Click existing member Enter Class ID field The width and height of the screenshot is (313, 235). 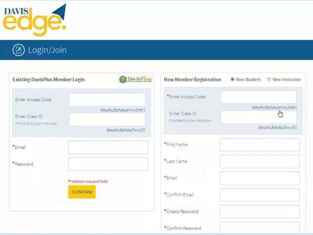pos(107,120)
